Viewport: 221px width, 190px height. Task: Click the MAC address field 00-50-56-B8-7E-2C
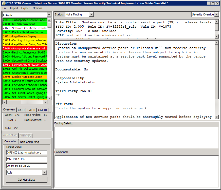tap(27, 166)
